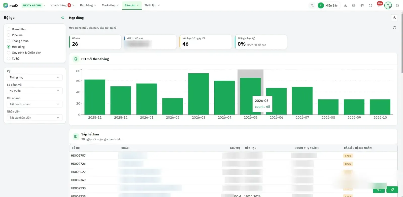Image resolution: width=403 pixels, height=197 pixels.
Task: Open the search icon in the top bar
Action: click(312, 5)
